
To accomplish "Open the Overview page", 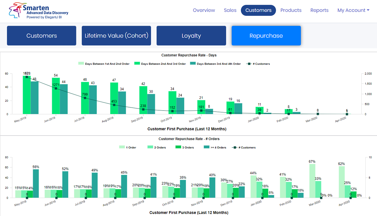I will pos(204,10).
